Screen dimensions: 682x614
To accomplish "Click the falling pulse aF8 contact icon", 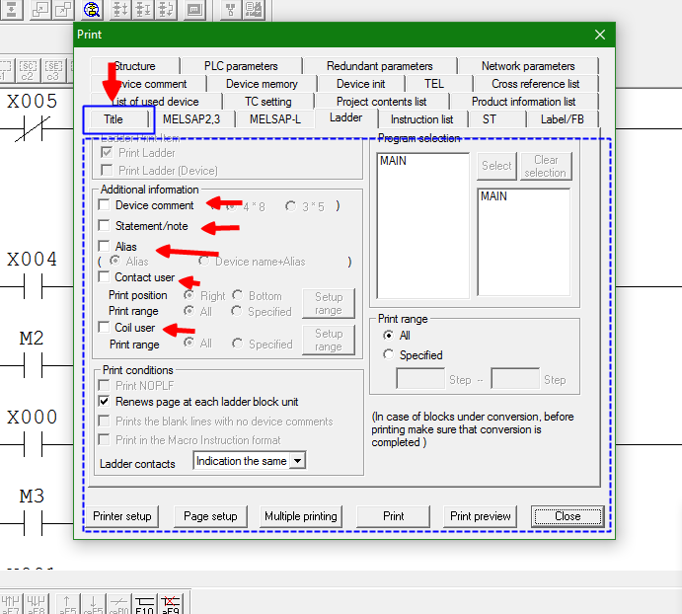I will 37,604.
